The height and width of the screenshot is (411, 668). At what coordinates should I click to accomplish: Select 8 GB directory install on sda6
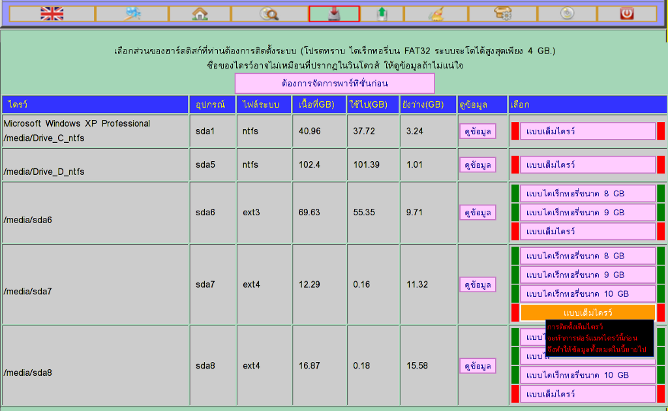588,193
